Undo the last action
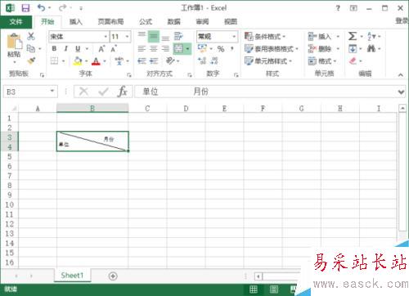Screen dimensions: 409x296 (x=41, y=8)
